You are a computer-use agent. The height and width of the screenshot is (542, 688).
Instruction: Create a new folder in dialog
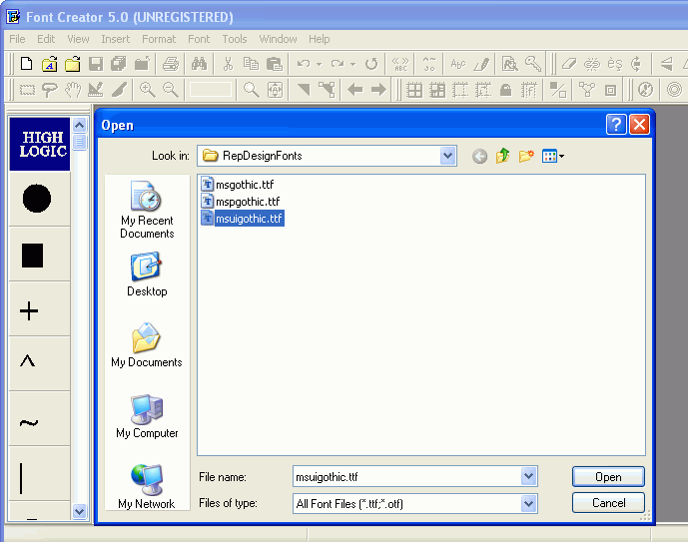click(x=525, y=156)
